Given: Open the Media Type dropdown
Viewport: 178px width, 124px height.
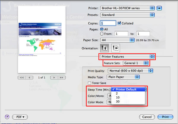Looking at the screenshot, I should point(123,77).
